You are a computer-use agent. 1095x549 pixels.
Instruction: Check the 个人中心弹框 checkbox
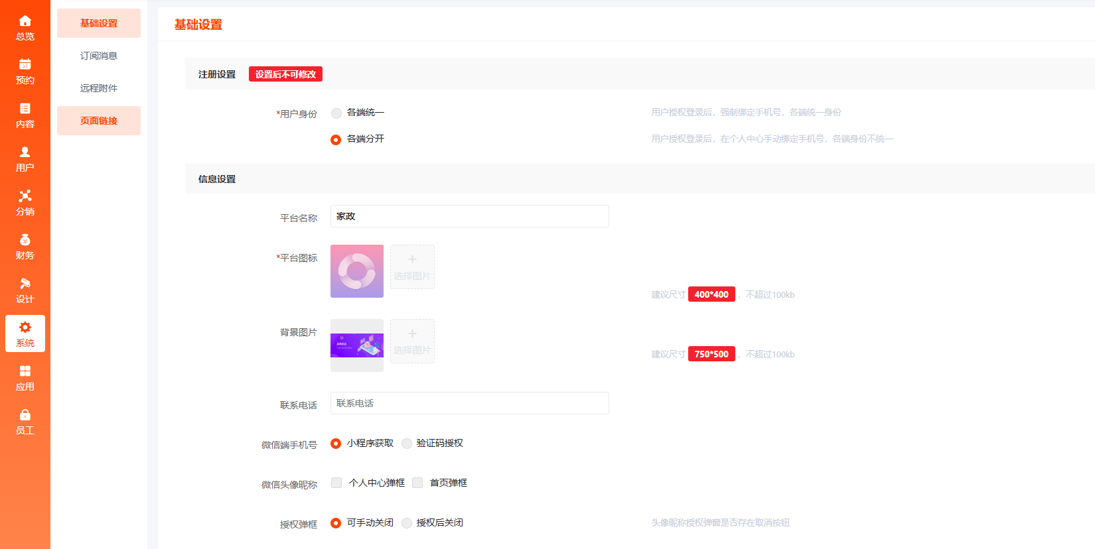(x=336, y=483)
